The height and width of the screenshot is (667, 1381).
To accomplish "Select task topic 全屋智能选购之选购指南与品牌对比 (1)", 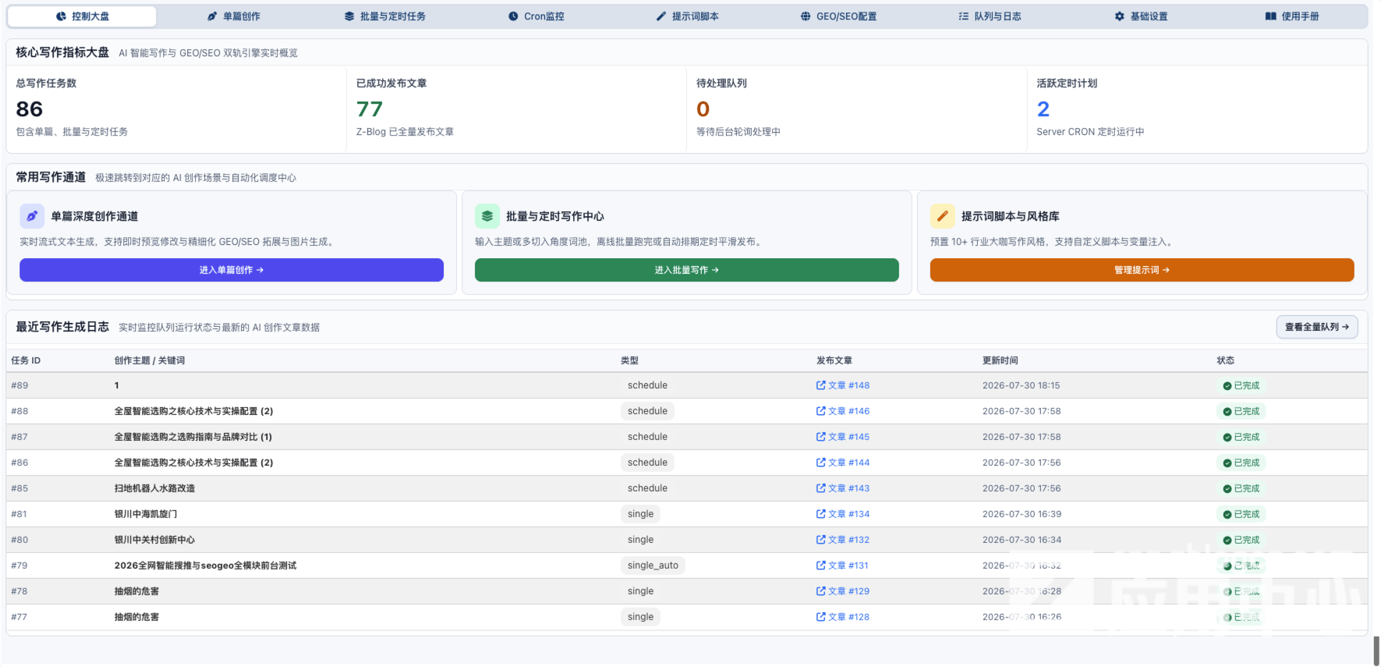I will pos(193,437).
